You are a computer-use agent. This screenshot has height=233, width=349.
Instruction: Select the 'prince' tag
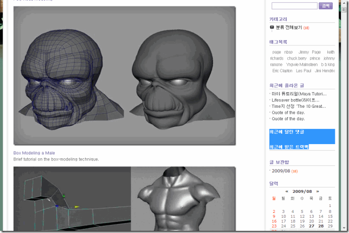tap(315, 59)
